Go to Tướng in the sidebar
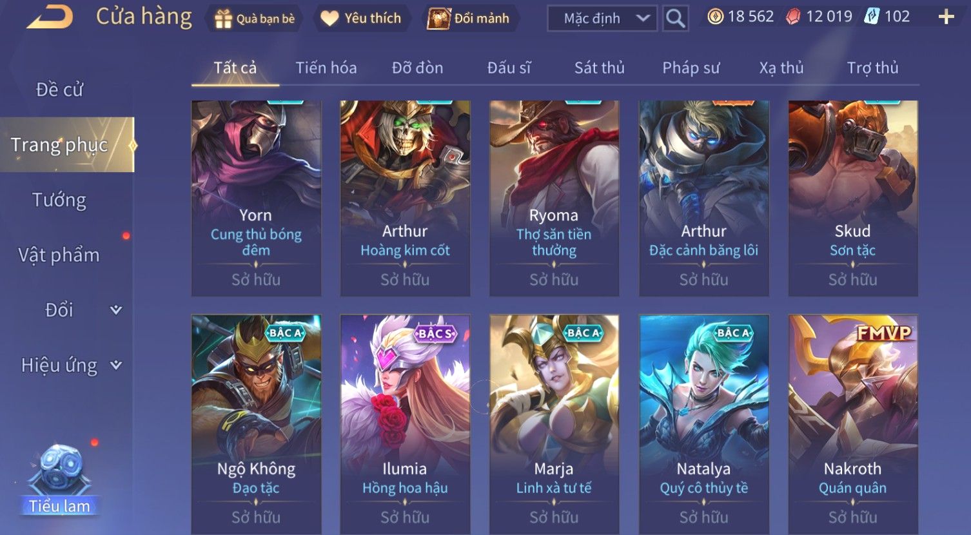971x535 pixels. (x=59, y=200)
